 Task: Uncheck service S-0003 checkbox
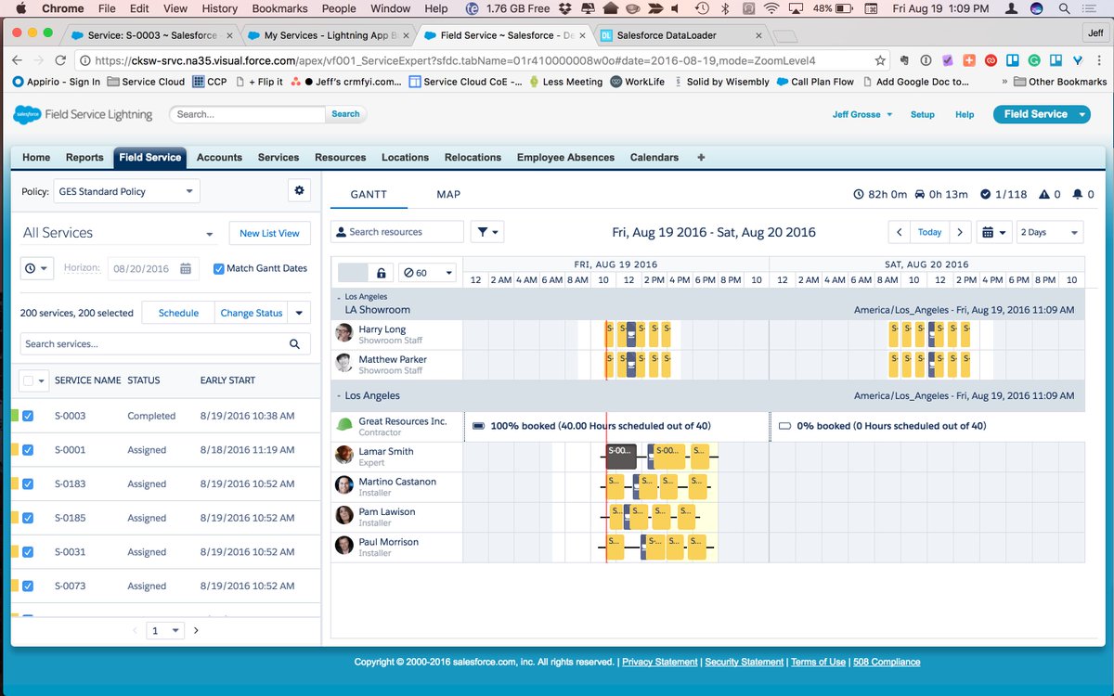[x=28, y=416]
